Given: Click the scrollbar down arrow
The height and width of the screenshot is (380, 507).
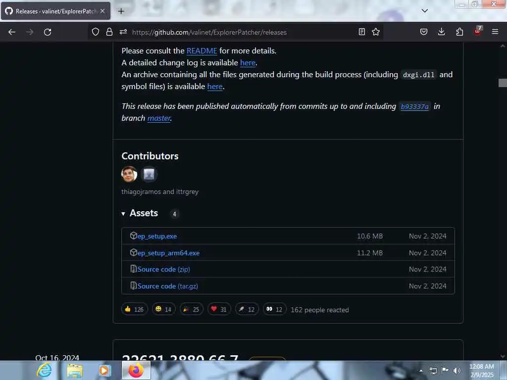Looking at the screenshot, I should point(503,356).
